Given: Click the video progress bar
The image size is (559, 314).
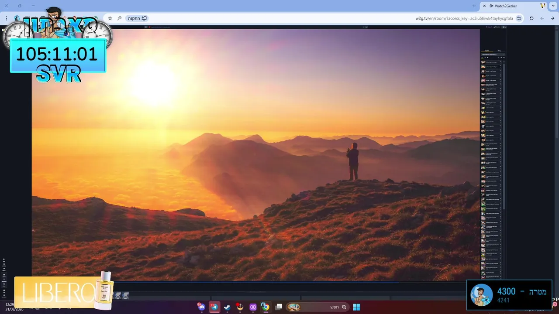Looking at the screenshot, I should click(x=255, y=282).
